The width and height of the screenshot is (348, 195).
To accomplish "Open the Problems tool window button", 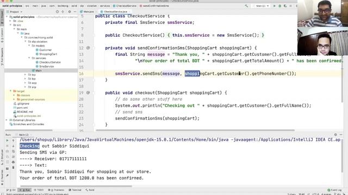I will click(56, 190).
